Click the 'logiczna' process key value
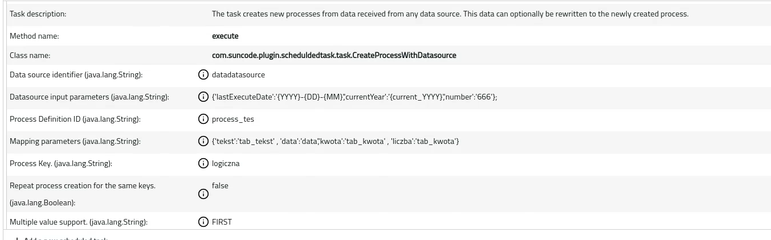Screen dimensions: 771x240 226,163
